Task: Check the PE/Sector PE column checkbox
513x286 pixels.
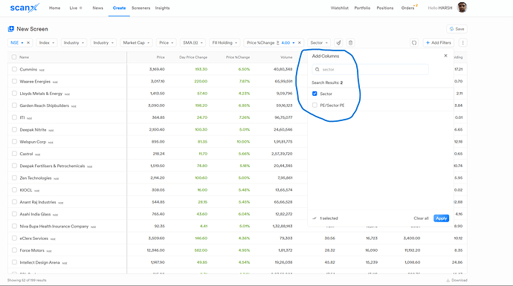Action: 314,105
